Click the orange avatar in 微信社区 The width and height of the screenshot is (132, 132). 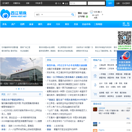pyautogui.click(x=95, y=131)
